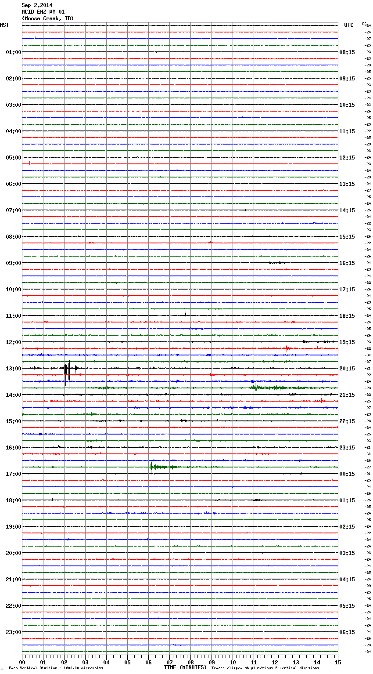Click the 19:15 UTC time label
The width and height of the screenshot is (373, 674).
(x=347, y=342)
